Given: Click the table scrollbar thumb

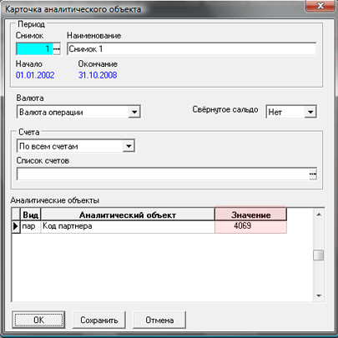Looking at the screenshot, I should point(319,255).
